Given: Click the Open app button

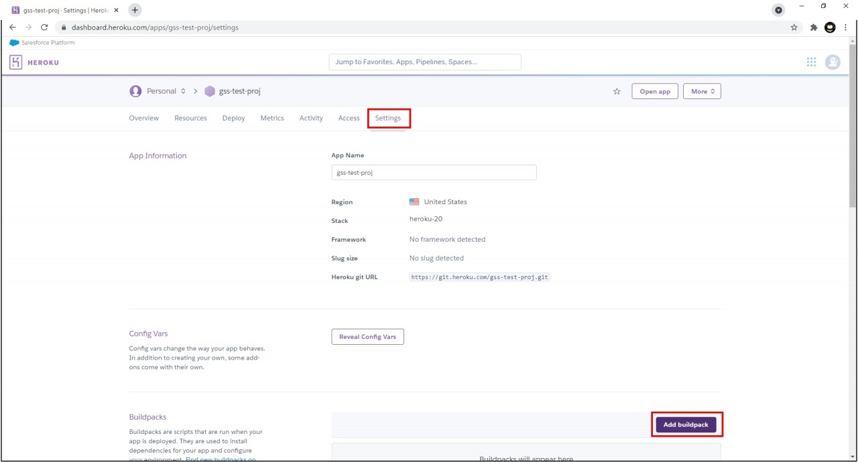Looking at the screenshot, I should tap(655, 92).
